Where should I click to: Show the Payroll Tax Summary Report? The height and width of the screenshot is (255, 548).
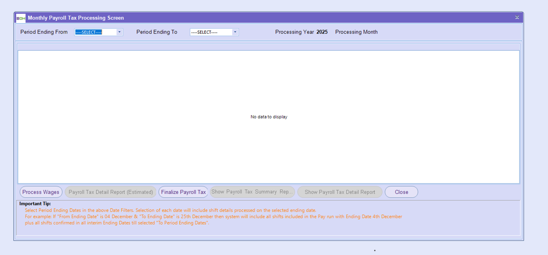[252, 192]
